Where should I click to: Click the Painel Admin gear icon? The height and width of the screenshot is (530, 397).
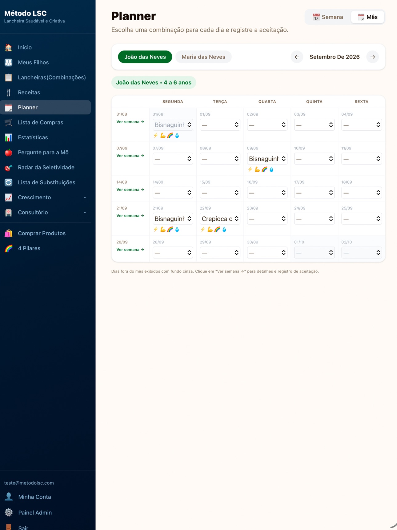click(x=9, y=512)
